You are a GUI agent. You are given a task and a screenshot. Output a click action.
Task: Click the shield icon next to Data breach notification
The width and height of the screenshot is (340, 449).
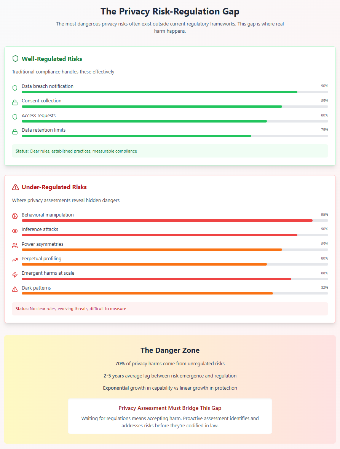[x=15, y=88]
